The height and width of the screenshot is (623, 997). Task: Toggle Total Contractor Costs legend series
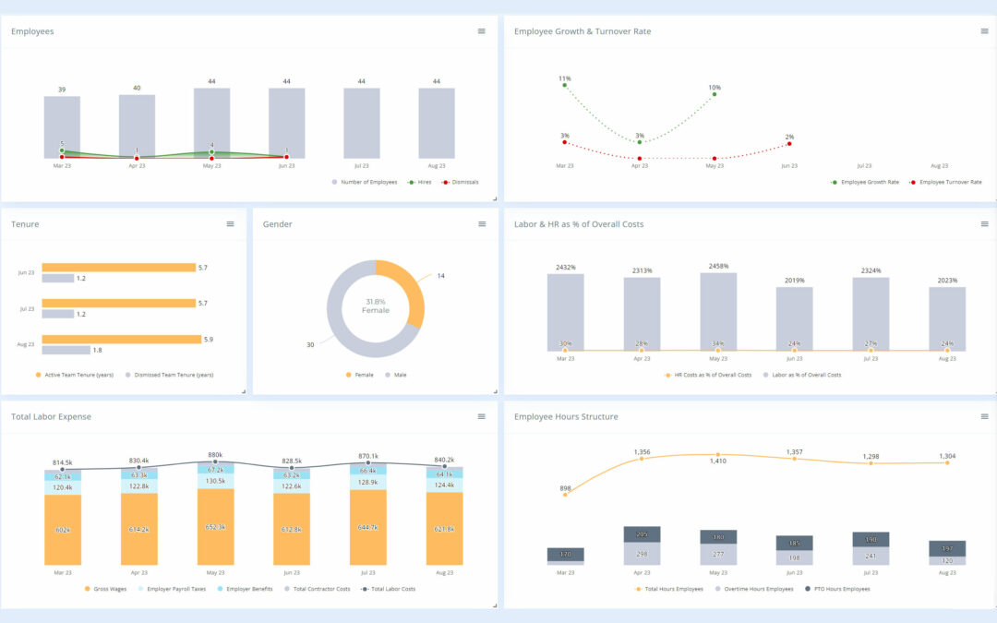318,589
